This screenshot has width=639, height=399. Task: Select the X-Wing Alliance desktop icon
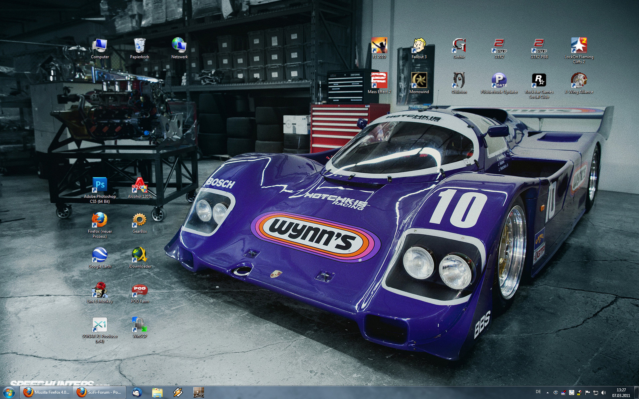pos(579,81)
